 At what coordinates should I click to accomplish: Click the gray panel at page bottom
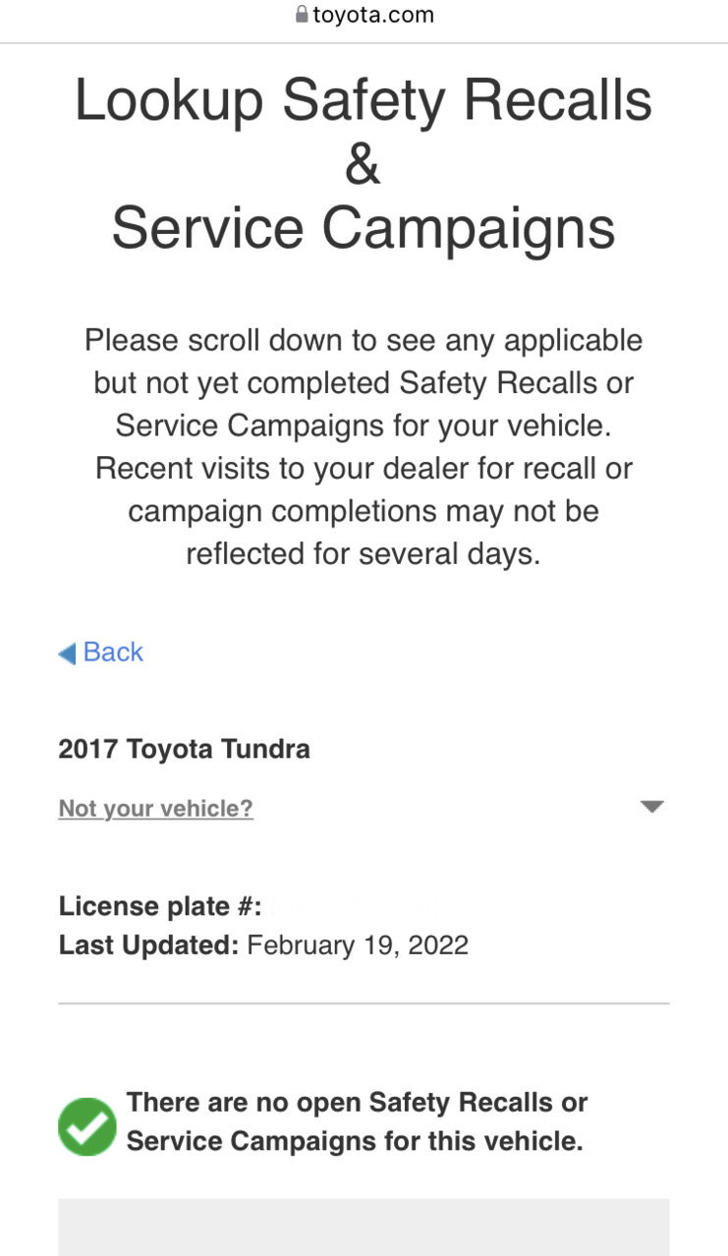(x=364, y=1227)
